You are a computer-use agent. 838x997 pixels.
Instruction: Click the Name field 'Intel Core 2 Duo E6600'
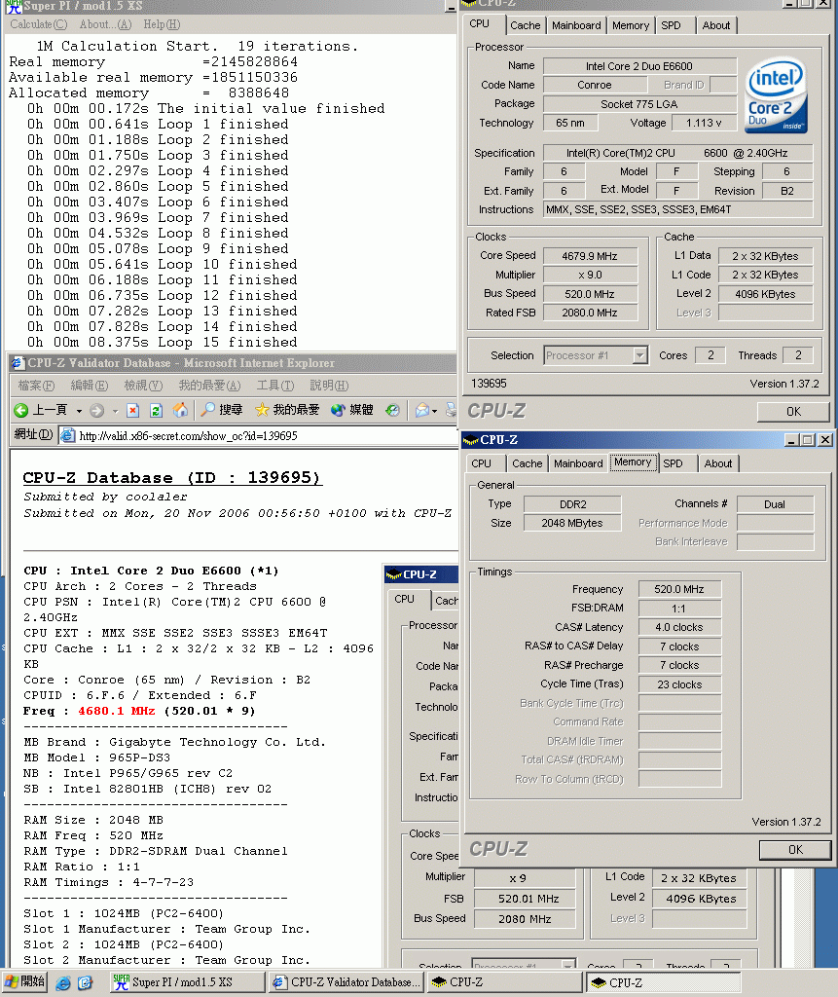639,66
